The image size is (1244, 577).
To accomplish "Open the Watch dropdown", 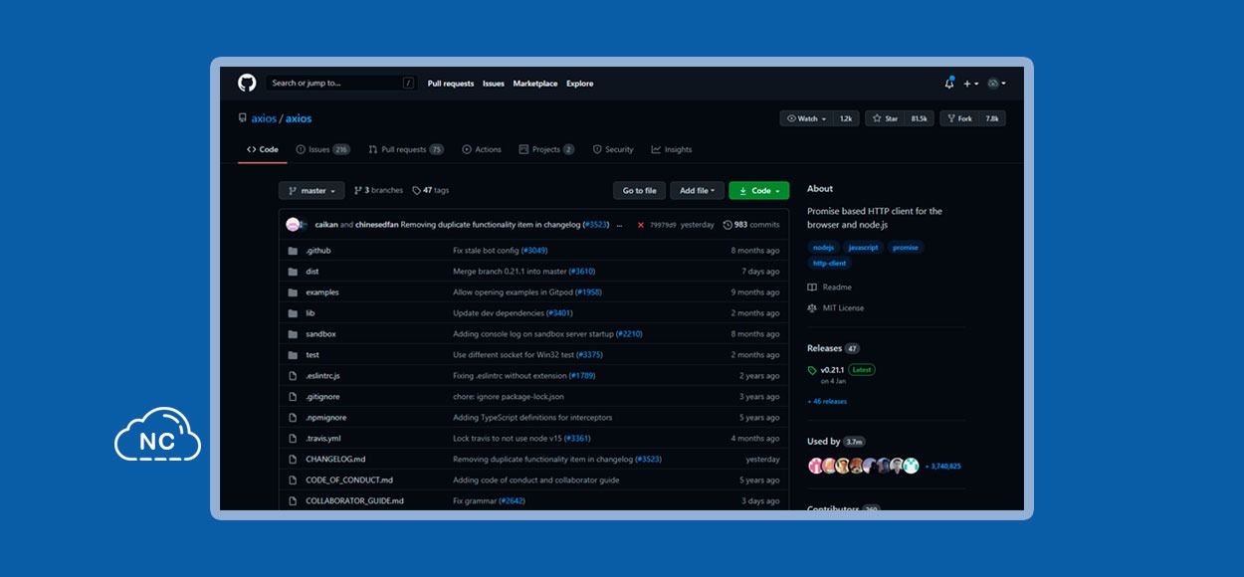I will (806, 118).
